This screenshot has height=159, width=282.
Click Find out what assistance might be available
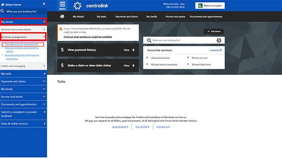tap(88, 37)
